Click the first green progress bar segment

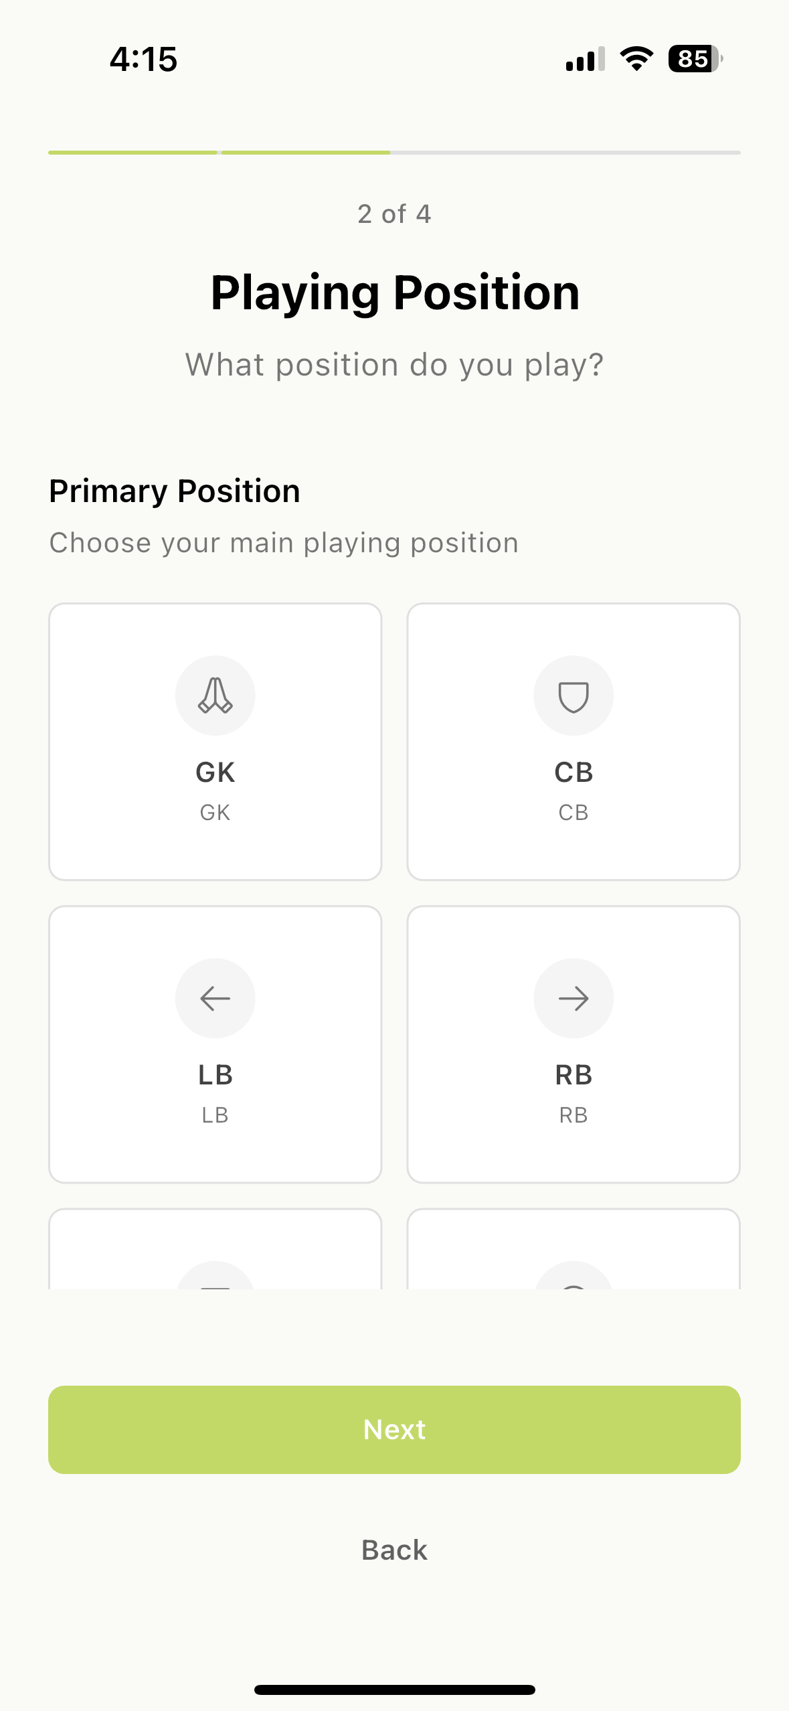(133, 153)
